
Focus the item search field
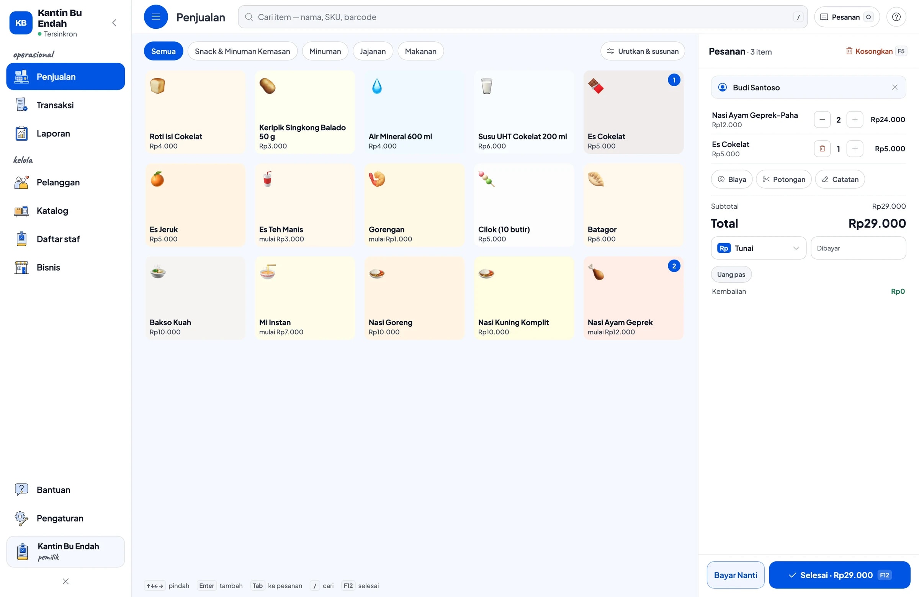522,17
